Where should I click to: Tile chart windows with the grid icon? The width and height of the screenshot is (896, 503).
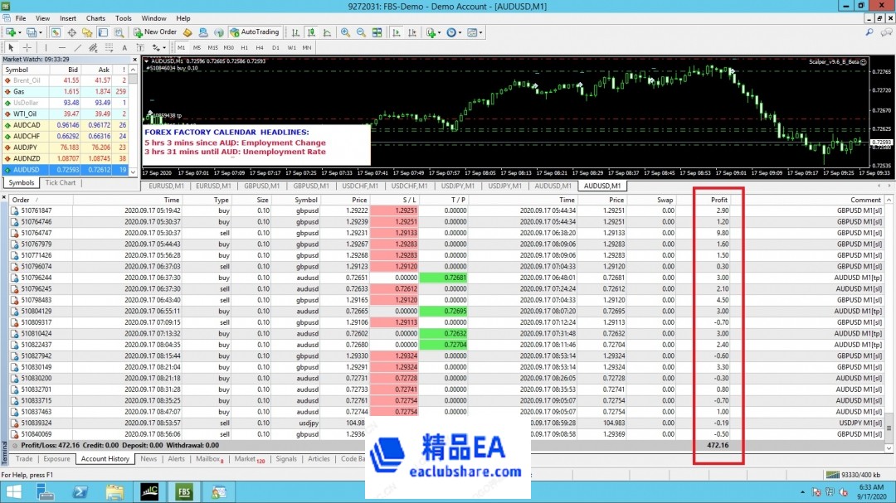coord(377,32)
